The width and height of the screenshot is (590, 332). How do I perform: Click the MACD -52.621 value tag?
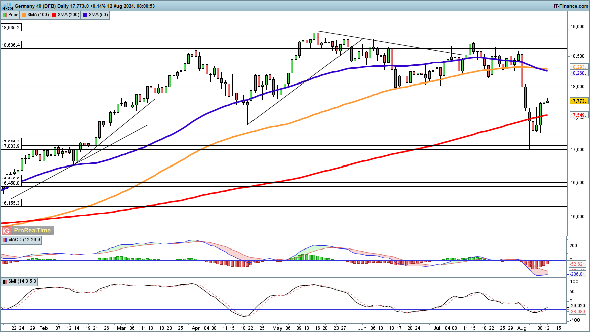click(x=579, y=264)
